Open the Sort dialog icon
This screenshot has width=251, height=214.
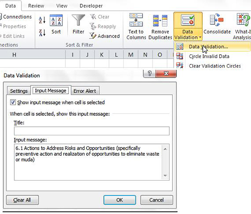click(x=56, y=20)
